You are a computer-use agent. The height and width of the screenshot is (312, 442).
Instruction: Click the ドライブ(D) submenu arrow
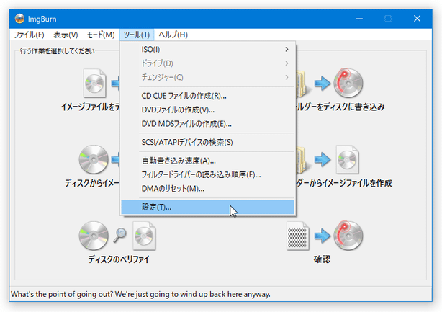[x=287, y=63]
